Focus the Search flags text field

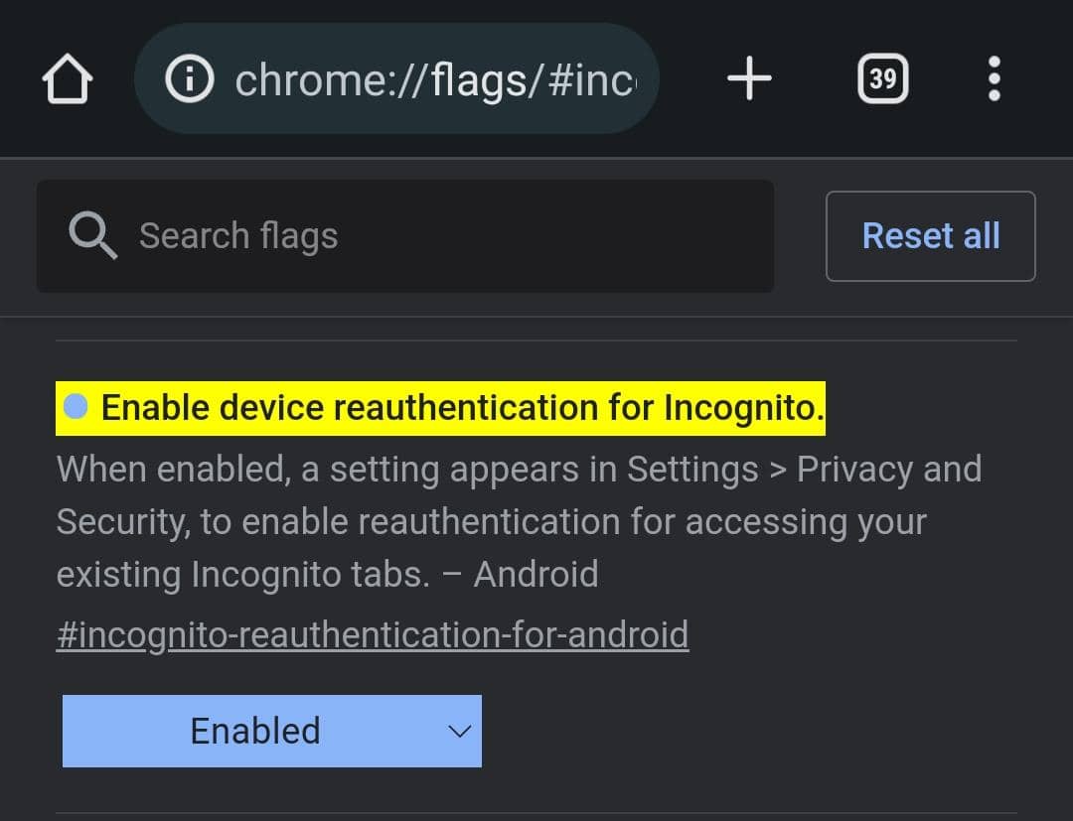click(x=437, y=236)
